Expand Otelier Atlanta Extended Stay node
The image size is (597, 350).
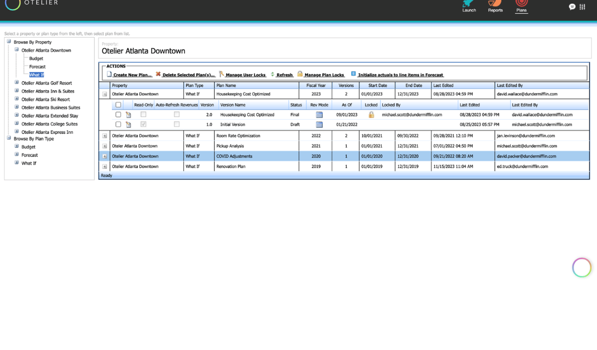coord(16,115)
